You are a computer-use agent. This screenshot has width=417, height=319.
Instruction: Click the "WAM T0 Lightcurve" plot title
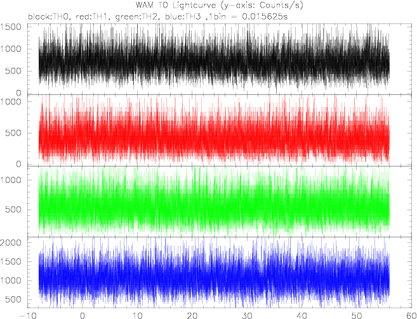click(220, 5)
